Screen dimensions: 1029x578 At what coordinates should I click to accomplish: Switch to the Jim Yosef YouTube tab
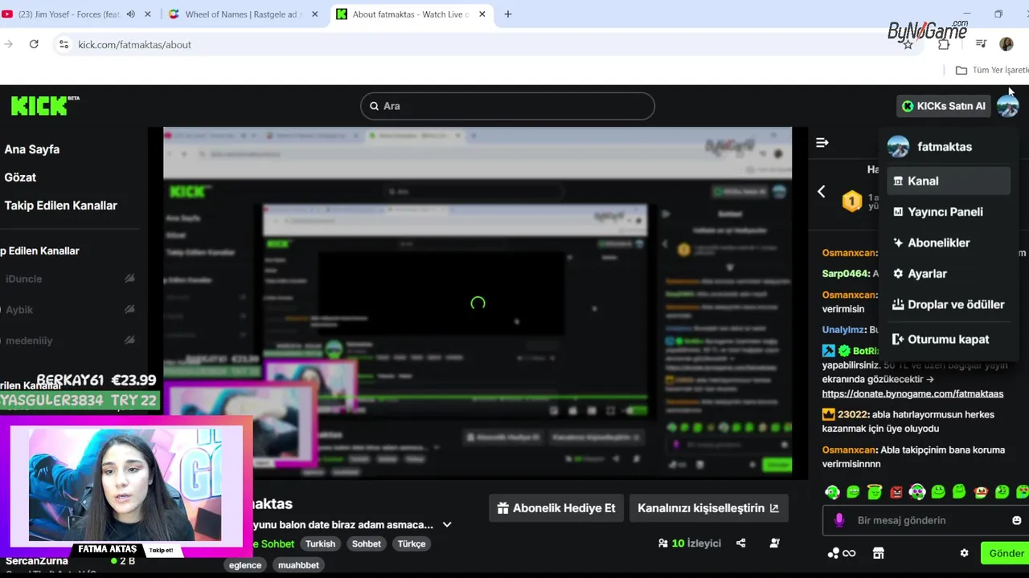[x=68, y=14]
